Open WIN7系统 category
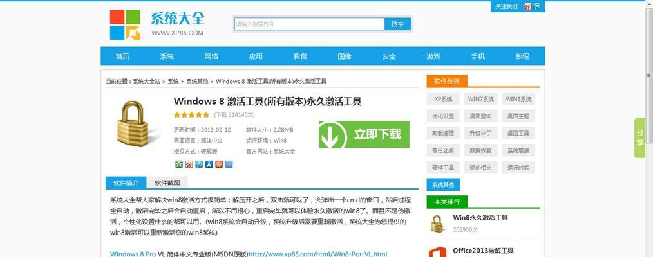The height and width of the screenshot is (257, 653). 480,99
